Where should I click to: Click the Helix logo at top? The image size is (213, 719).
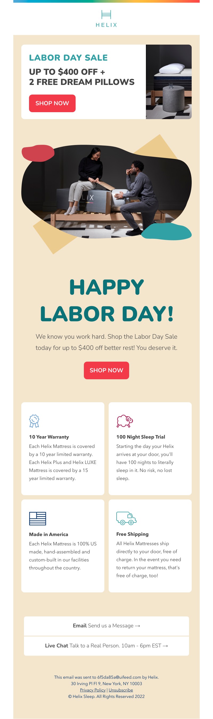(x=106, y=18)
